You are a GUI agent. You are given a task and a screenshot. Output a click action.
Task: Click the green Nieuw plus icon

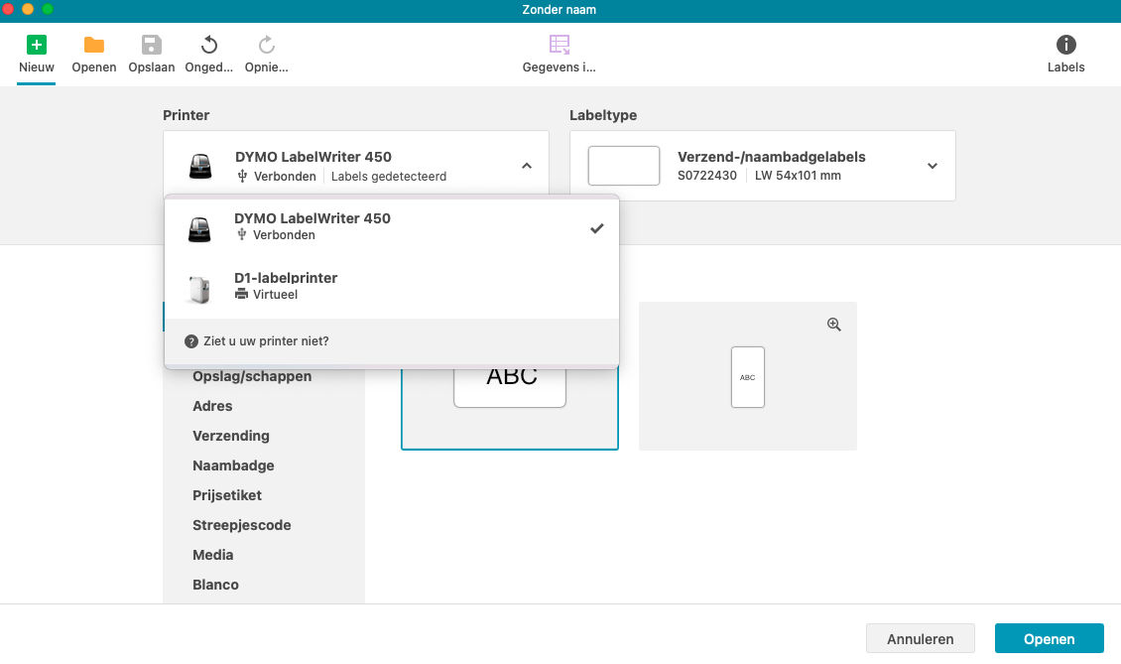(37, 45)
